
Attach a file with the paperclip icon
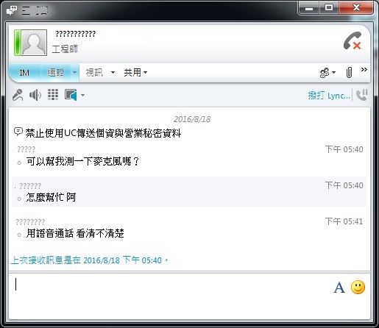(349, 73)
